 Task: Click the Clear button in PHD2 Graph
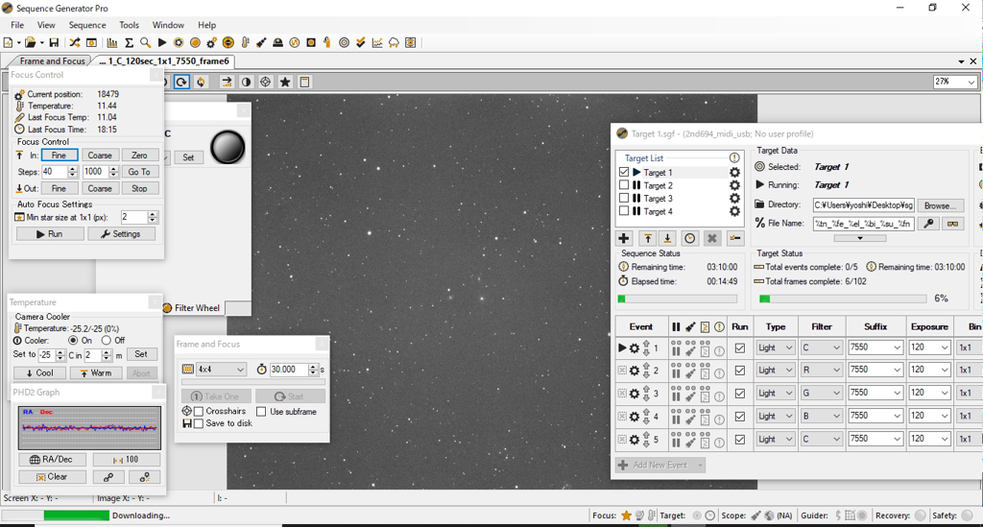52,477
